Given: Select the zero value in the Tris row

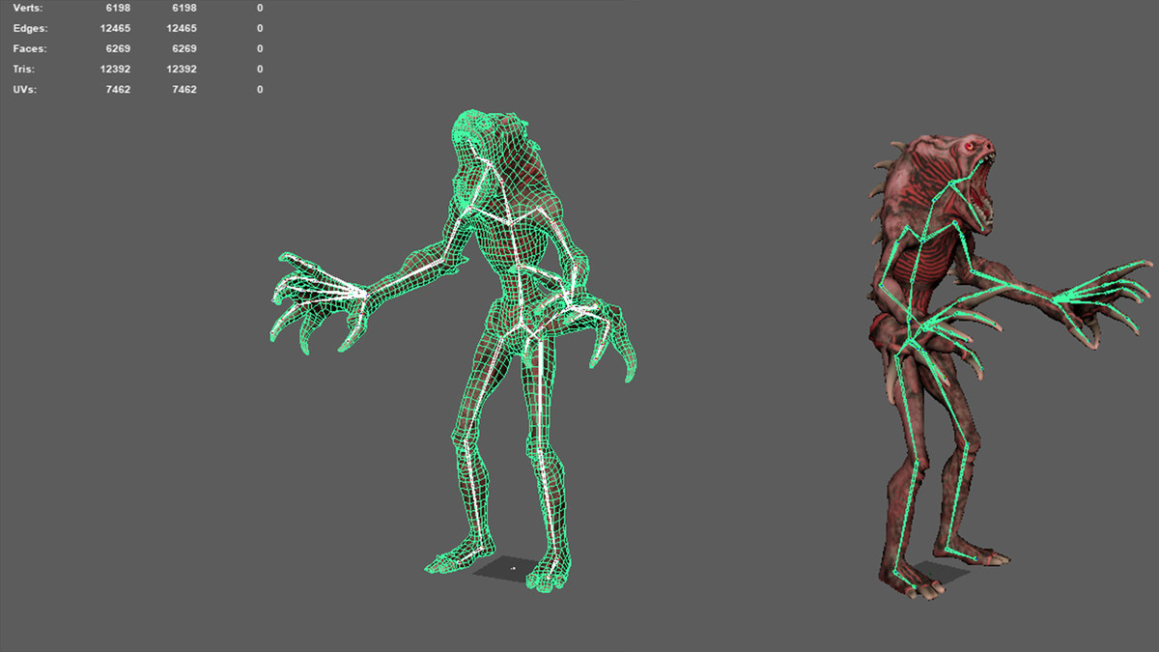Looking at the screenshot, I should tap(260, 69).
